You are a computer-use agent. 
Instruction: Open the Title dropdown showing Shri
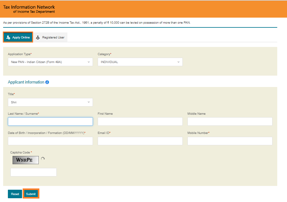coord(50,102)
